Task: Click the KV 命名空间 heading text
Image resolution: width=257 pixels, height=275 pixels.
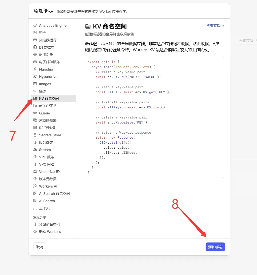Action: coord(110,26)
